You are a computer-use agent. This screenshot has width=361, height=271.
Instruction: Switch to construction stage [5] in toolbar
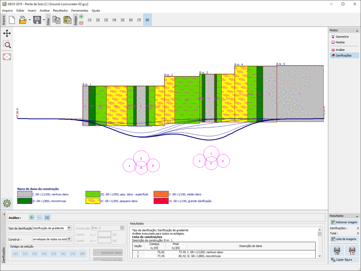tap(122, 20)
